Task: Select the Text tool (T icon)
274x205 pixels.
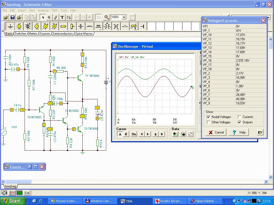Action: pyautogui.click(x=62, y=17)
